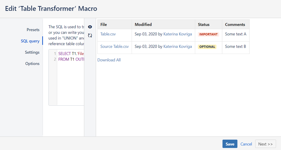Image resolution: width=281 pixels, height=150 pixels.
Task: Go to the Settings tab
Action: tap(32, 52)
